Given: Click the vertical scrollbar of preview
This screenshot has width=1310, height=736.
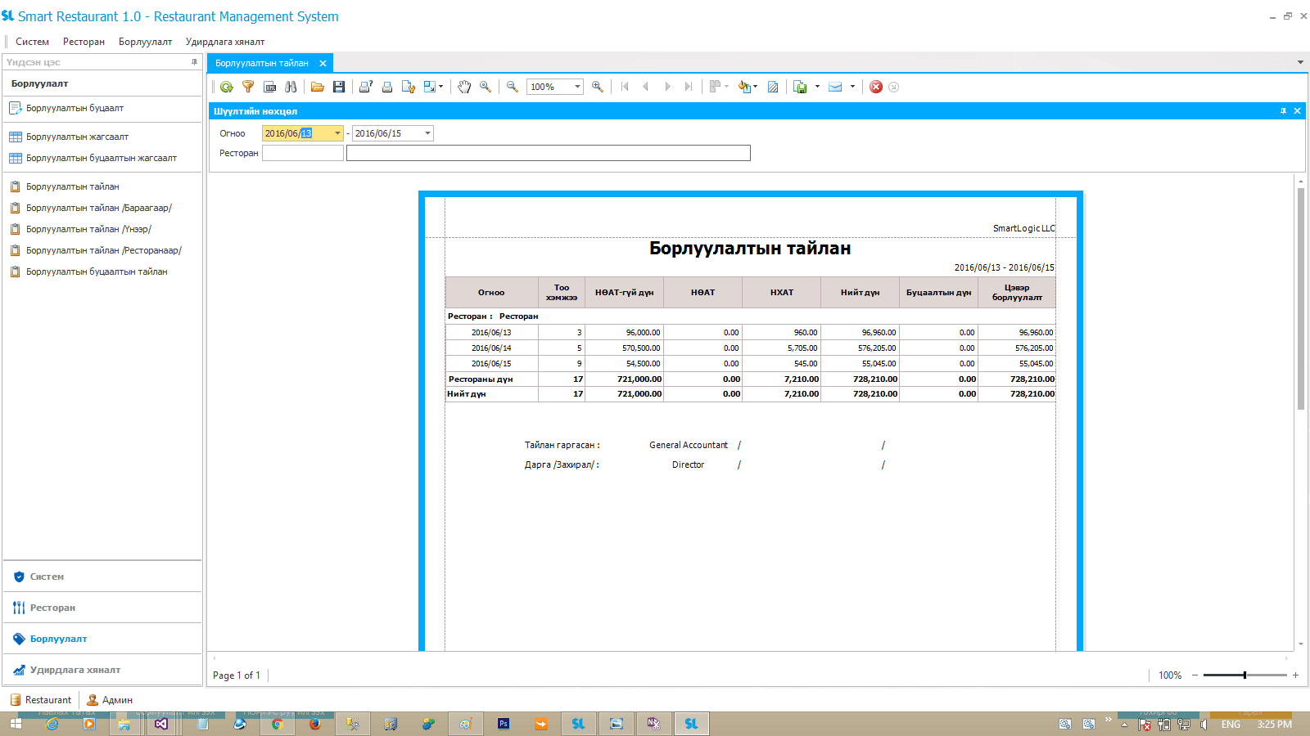Looking at the screenshot, I should coord(1300,298).
